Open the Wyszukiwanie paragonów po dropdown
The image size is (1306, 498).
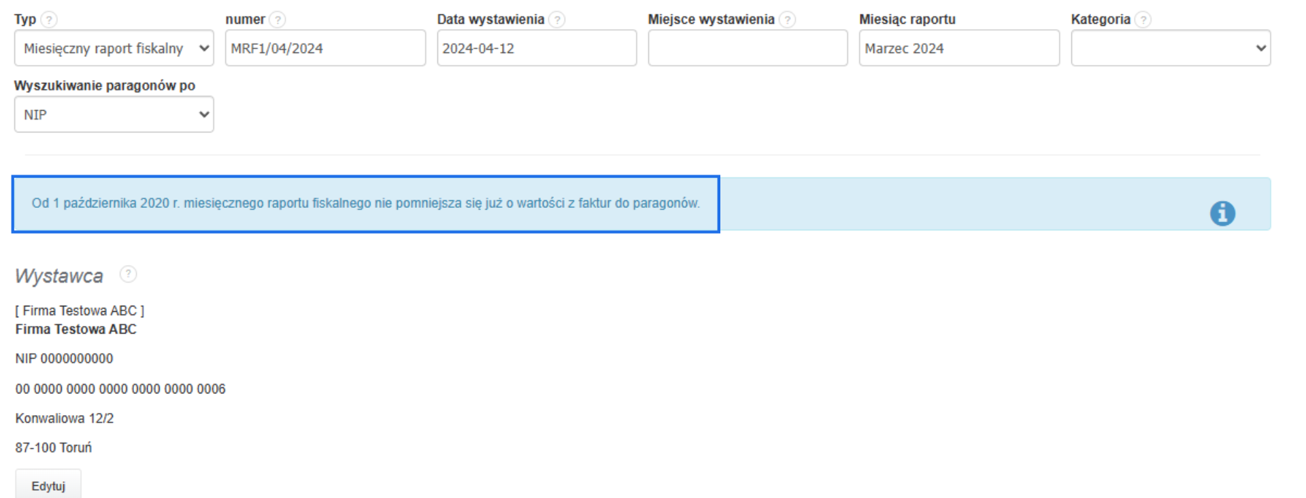114,114
